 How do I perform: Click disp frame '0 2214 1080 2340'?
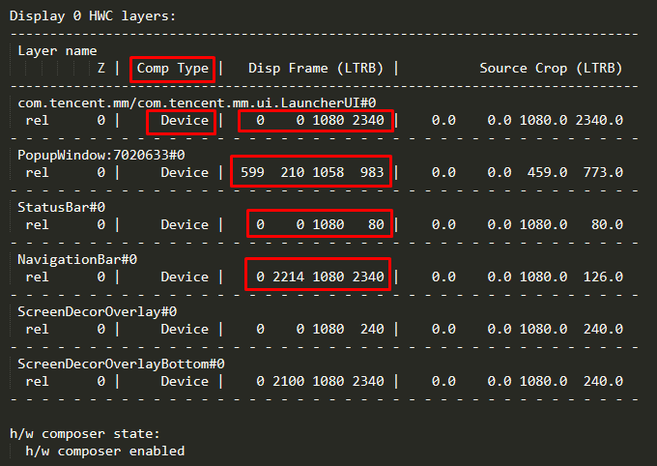click(x=320, y=277)
